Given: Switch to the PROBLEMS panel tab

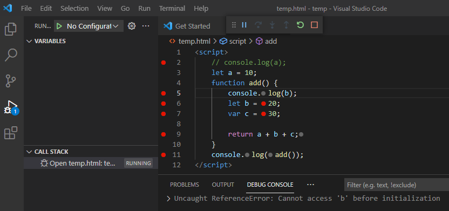Looking at the screenshot, I should pos(185,185).
